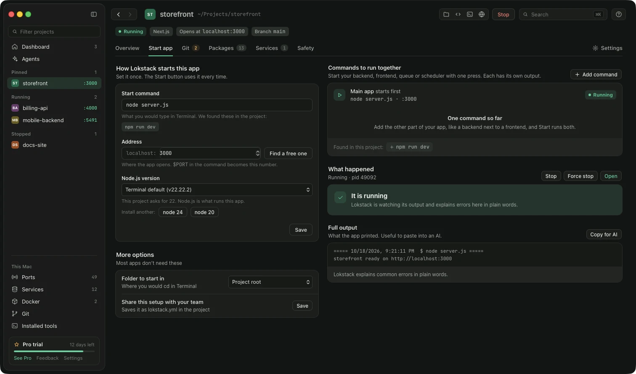Screen dimensions: 636x374
Task: Click the play icon for Main app
Action: pyautogui.click(x=339, y=95)
